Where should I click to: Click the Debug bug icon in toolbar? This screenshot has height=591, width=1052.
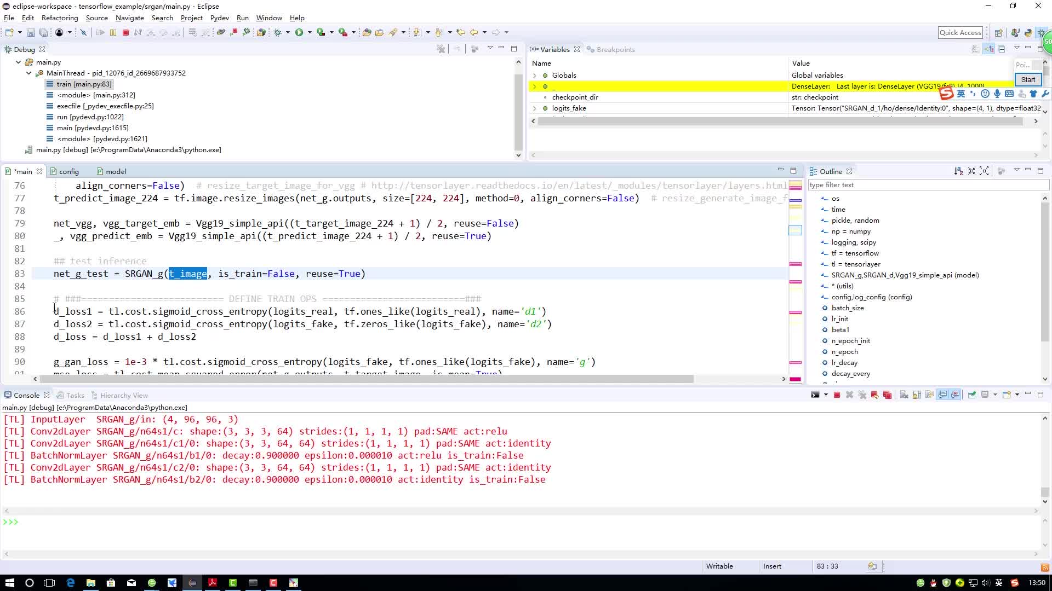coord(278,32)
